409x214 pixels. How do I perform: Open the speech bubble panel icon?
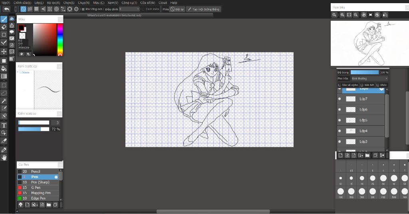coord(12,32)
